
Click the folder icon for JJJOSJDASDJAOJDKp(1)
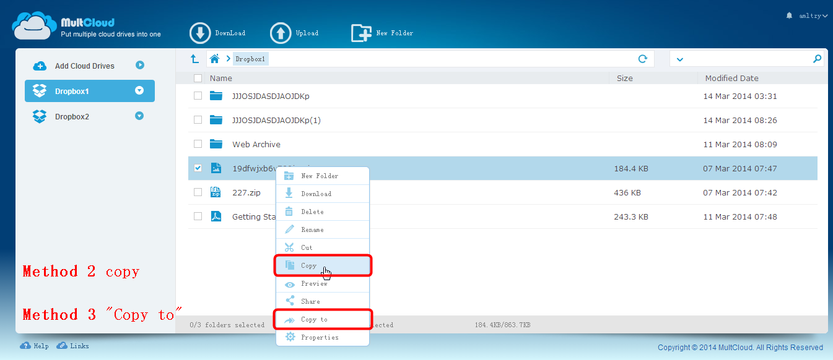pos(216,120)
